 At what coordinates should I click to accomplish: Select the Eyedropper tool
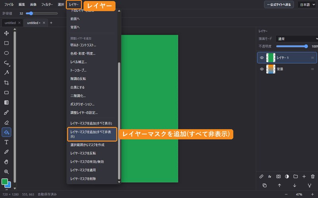click(6, 152)
